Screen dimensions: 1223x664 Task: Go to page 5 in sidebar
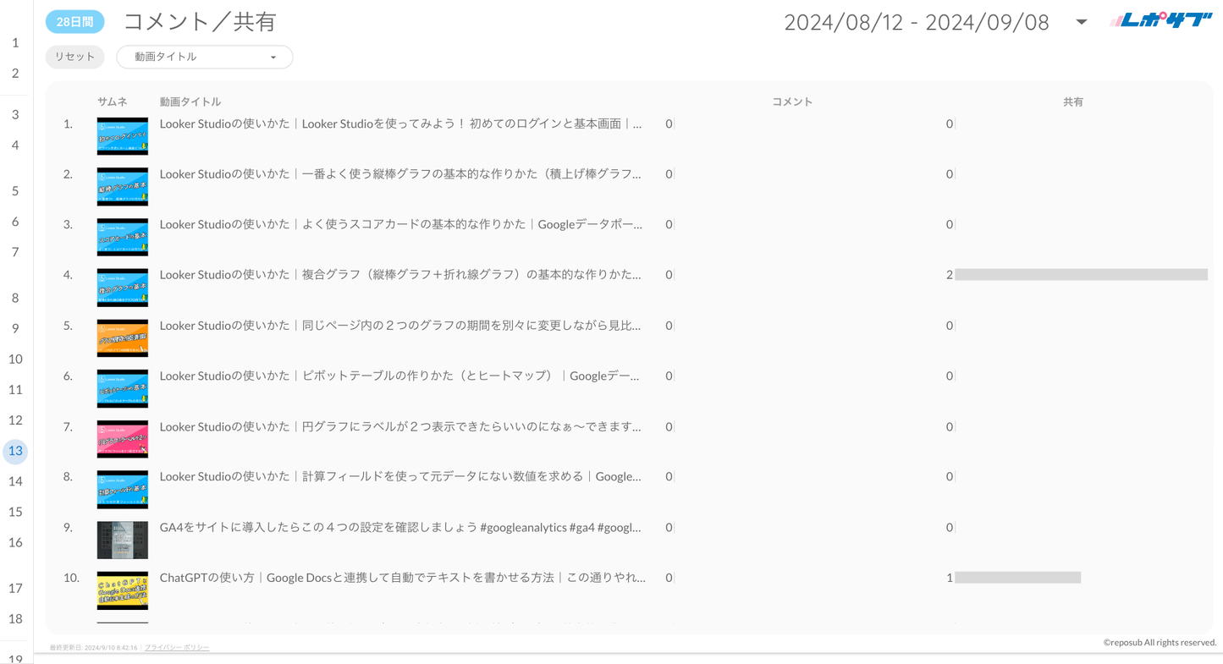tap(15, 190)
